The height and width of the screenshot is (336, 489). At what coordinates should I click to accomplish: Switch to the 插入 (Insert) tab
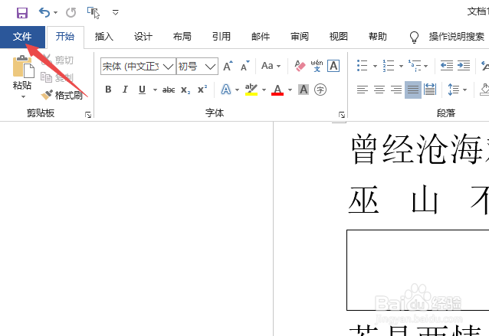click(x=104, y=37)
